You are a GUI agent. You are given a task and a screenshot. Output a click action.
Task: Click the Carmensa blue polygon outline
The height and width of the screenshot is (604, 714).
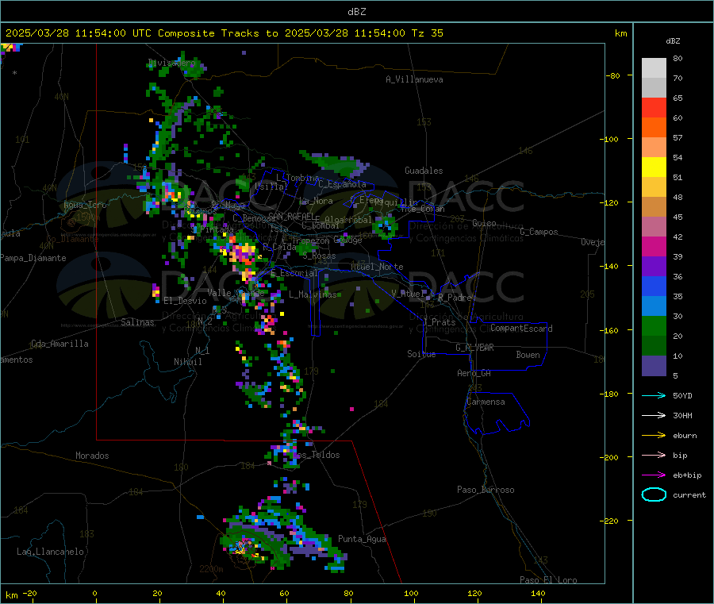point(497,413)
